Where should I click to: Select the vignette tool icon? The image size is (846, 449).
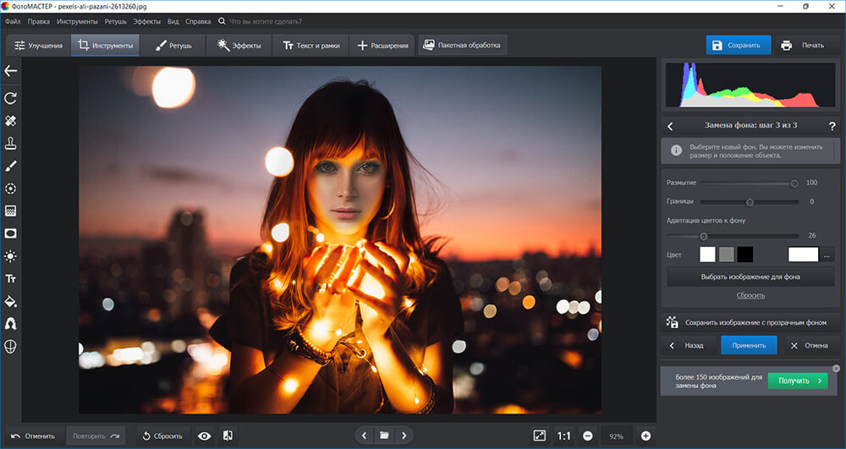click(10, 233)
